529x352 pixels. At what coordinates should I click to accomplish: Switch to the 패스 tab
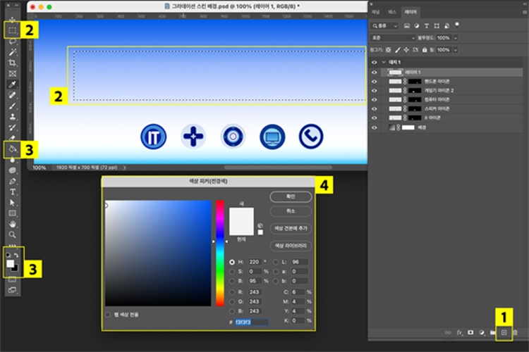(391, 13)
